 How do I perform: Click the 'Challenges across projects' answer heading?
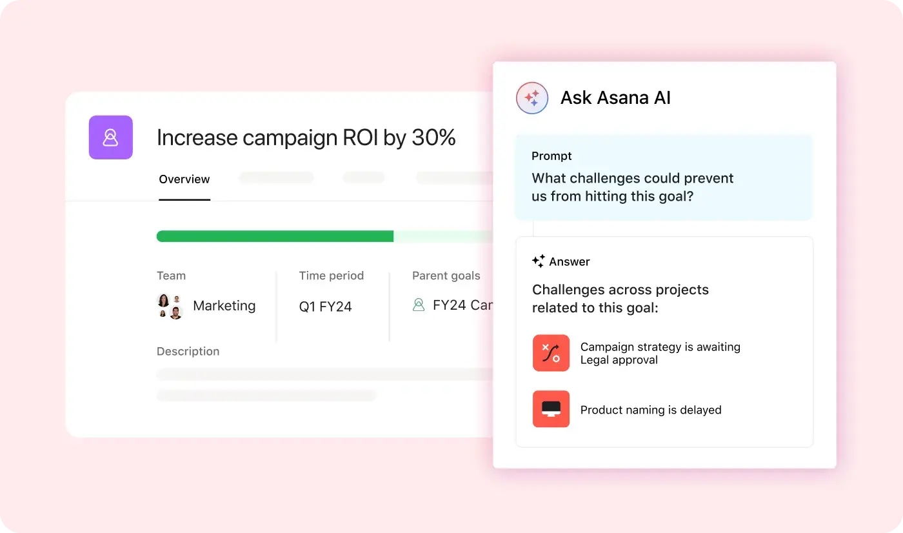click(620, 299)
